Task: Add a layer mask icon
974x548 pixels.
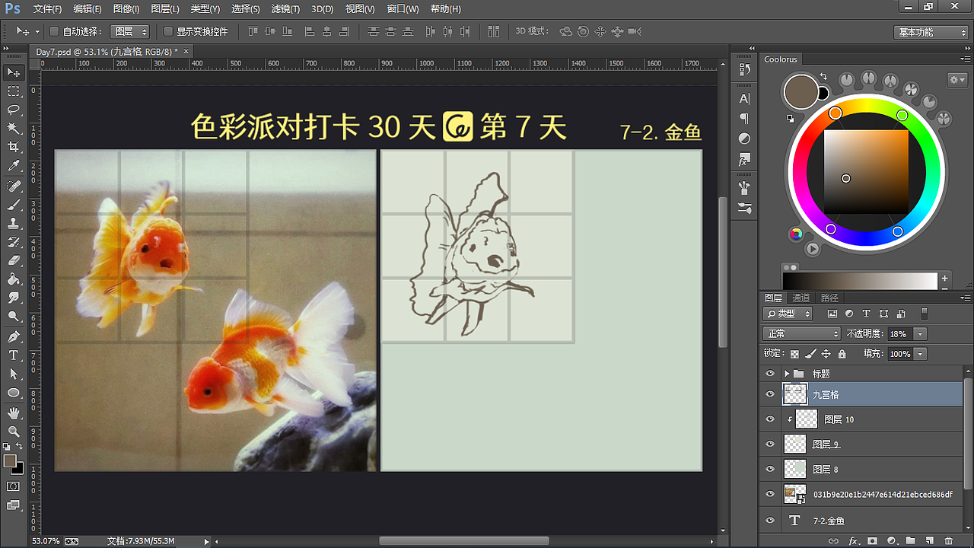Action: (x=872, y=540)
